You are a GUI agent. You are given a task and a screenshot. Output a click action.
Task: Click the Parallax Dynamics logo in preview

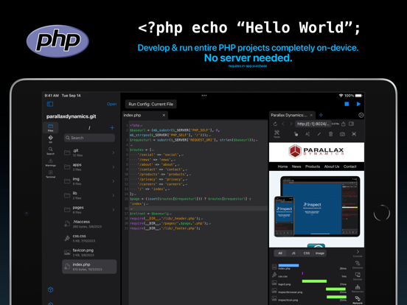[316, 151]
